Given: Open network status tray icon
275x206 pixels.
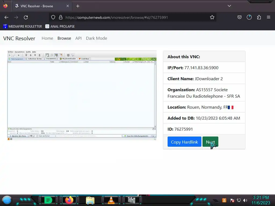Looking at the screenshot, I should pyautogui.click(x=239, y=200).
